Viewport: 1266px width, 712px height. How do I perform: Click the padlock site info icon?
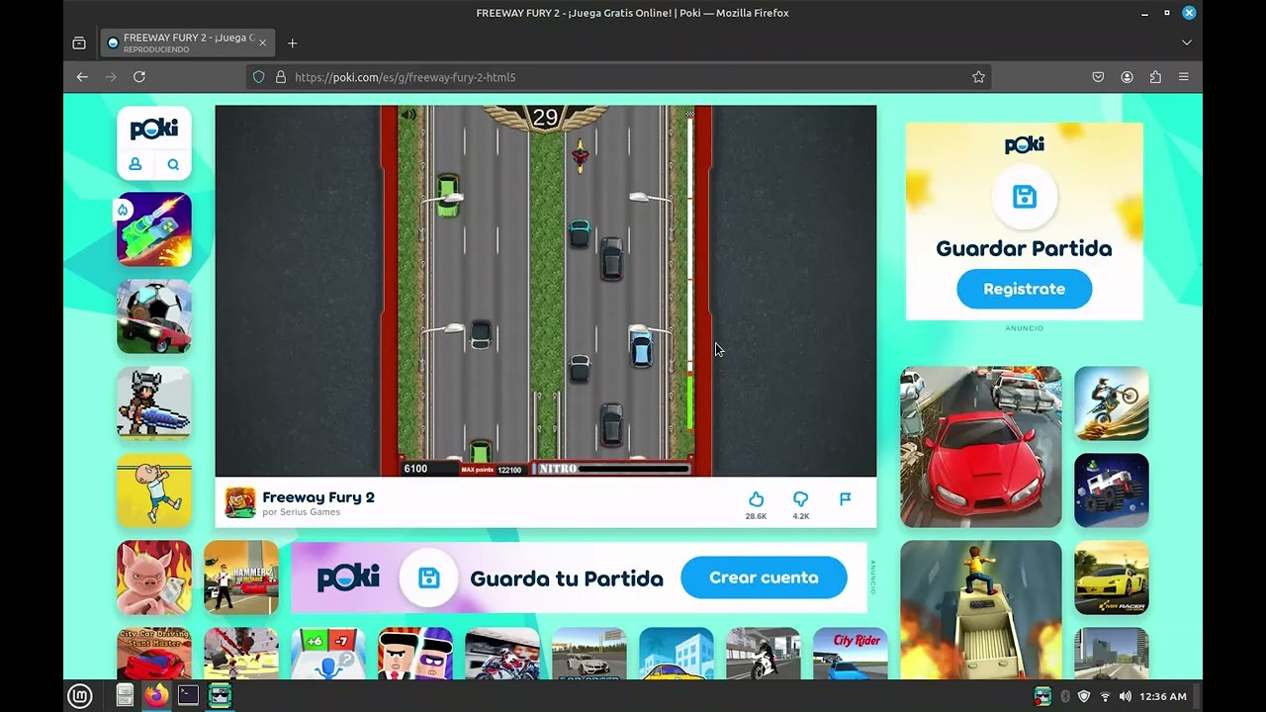[x=281, y=77]
